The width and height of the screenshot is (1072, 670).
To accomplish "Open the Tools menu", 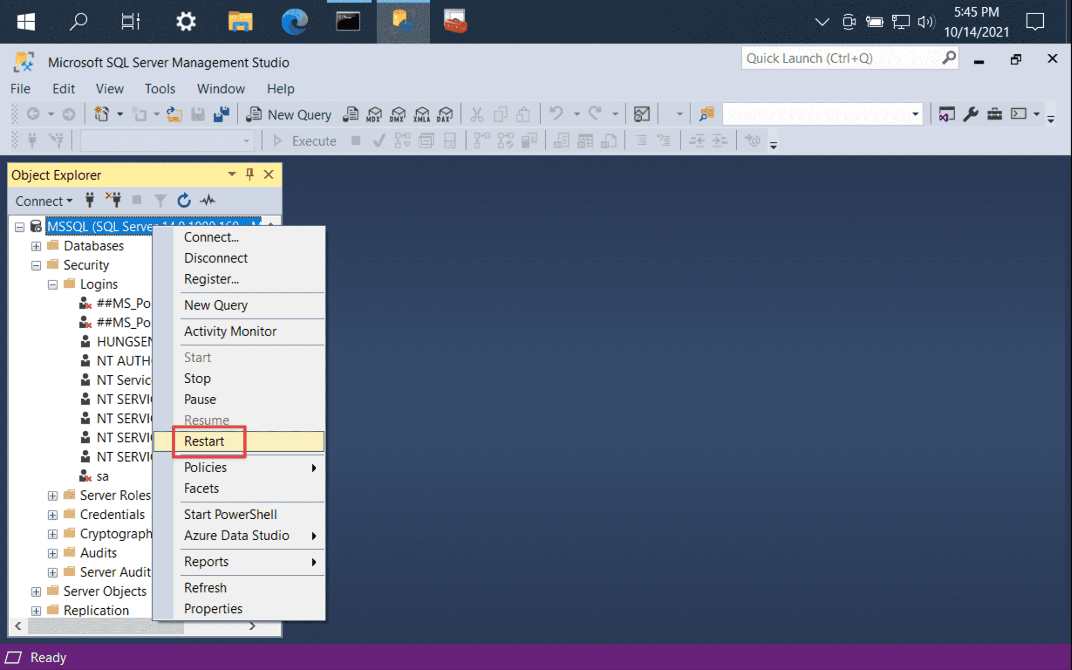I will (x=160, y=88).
